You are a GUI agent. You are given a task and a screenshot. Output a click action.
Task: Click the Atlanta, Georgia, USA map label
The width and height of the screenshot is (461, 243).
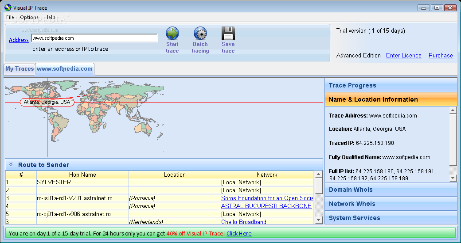[x=47, y=103]
